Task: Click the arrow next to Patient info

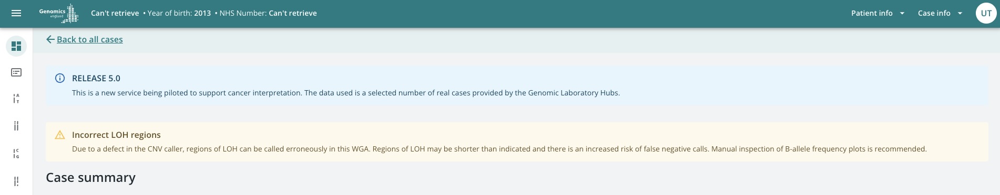Action: point(902,13)
